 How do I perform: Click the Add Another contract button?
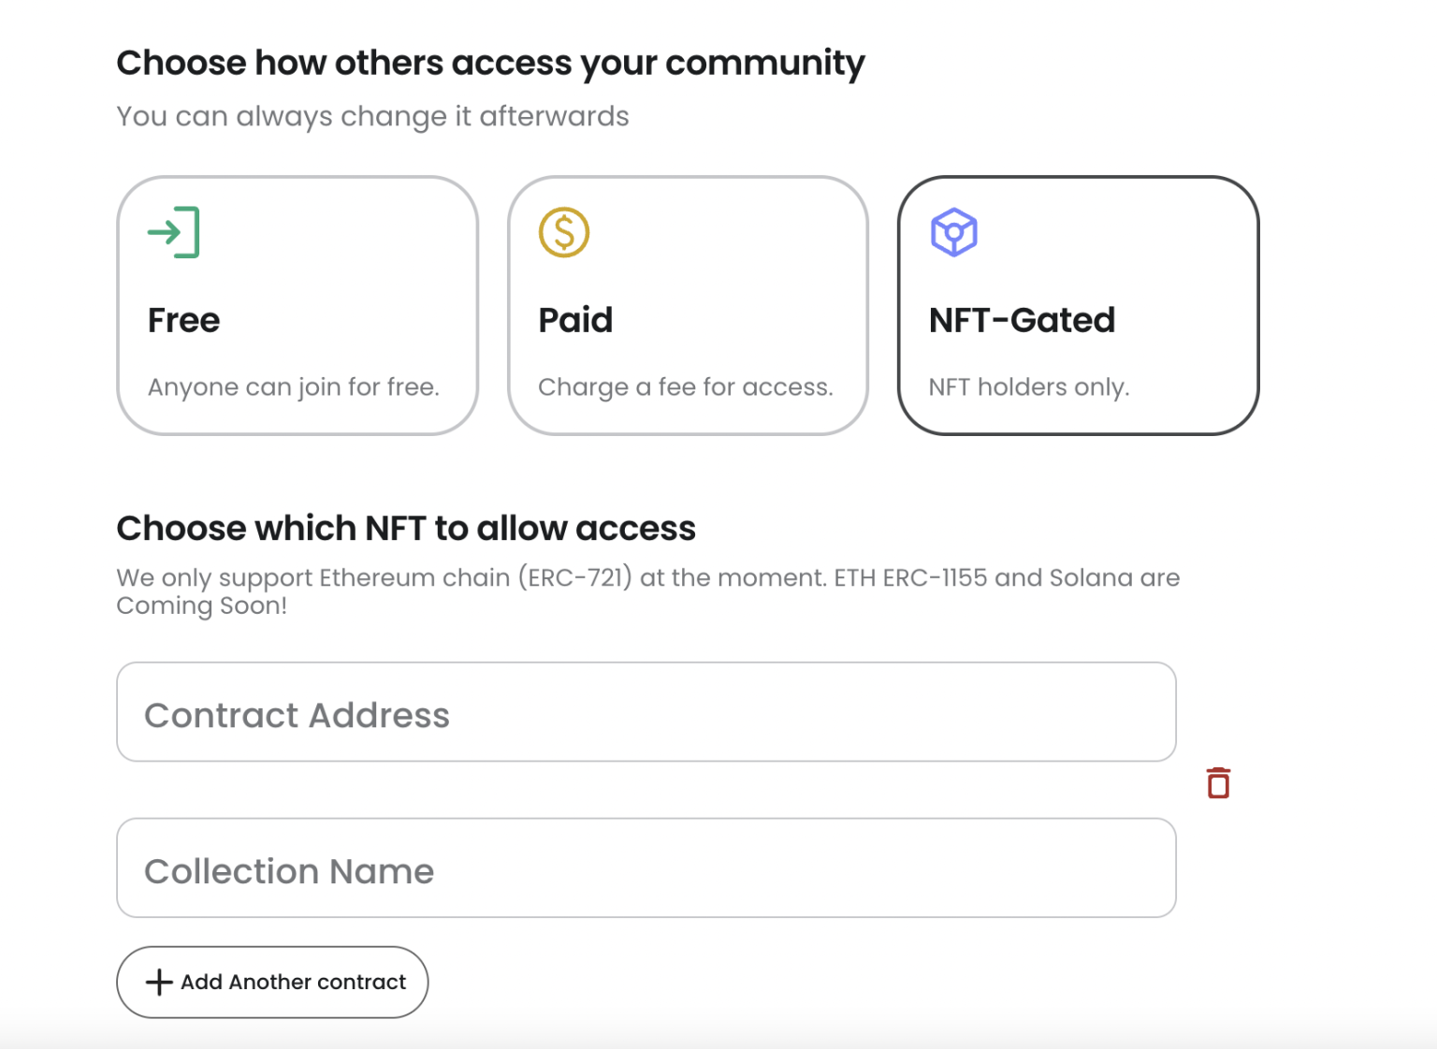271,982
